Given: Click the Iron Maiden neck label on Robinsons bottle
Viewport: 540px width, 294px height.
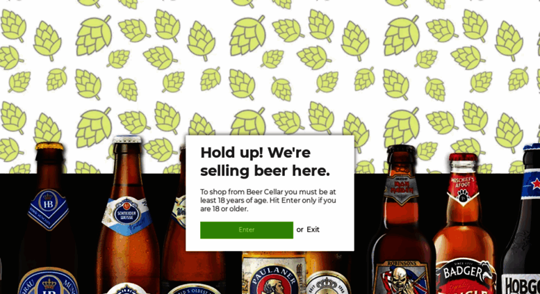Looking at the screenshot, I should point(401,187).
